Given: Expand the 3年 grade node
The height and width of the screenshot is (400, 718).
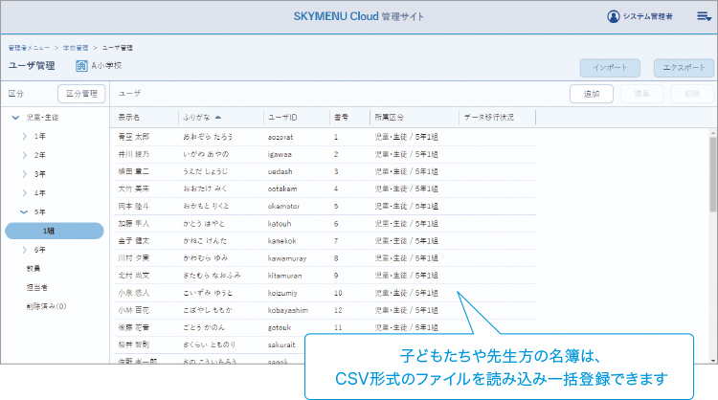Looking at the screenshot, I should tap(25, 174).
